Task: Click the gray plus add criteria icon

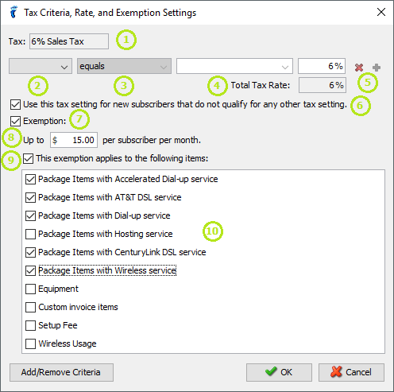Action: pyautogui.click(x=377, y=68)
